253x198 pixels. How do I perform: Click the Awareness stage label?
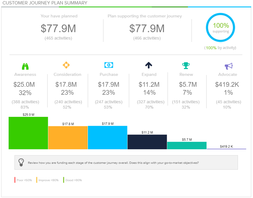coord(25,74)
